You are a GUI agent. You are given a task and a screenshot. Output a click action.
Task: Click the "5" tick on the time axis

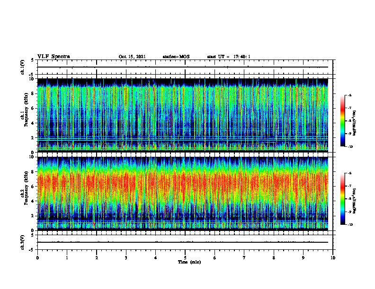[185, 258]
